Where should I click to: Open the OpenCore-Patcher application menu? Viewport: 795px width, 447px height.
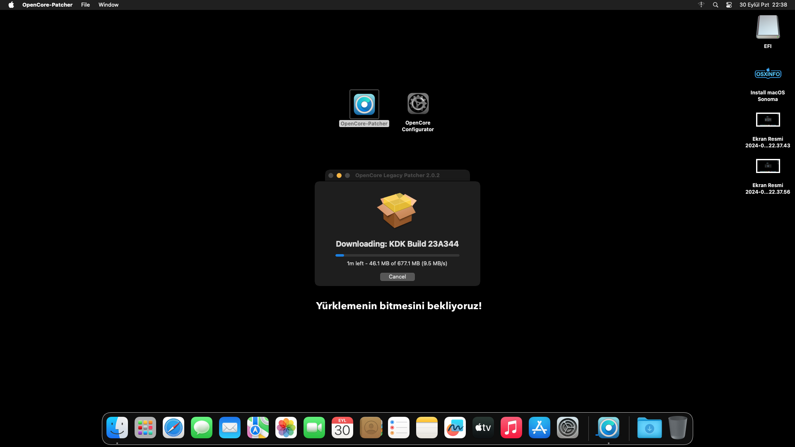(x=47, y=5)
